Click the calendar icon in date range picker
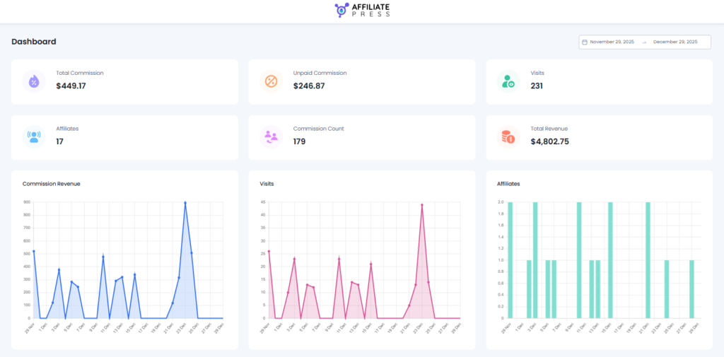Image resolution: width=724 pixels, height=357 pixels. pos(584,42)
